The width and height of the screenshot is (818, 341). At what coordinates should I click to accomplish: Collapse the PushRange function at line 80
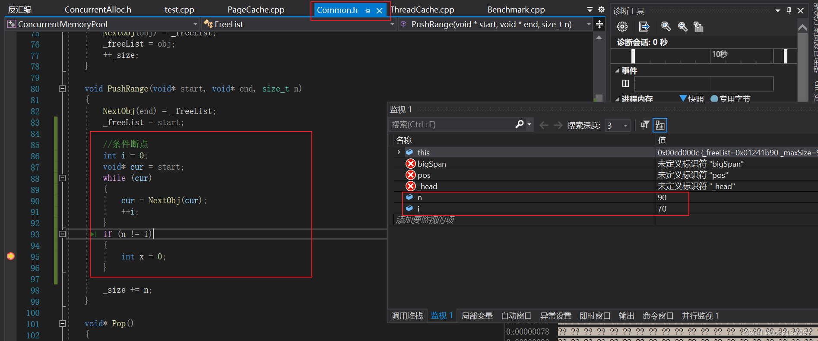pos(62,88)
